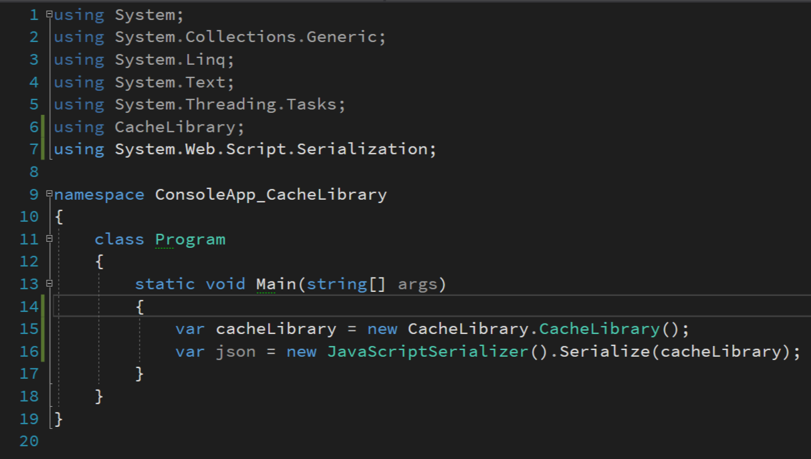Viewport: 811px width, 459px height.
Task: Set a breakpoint on line 16
Action: pos(10,351)
